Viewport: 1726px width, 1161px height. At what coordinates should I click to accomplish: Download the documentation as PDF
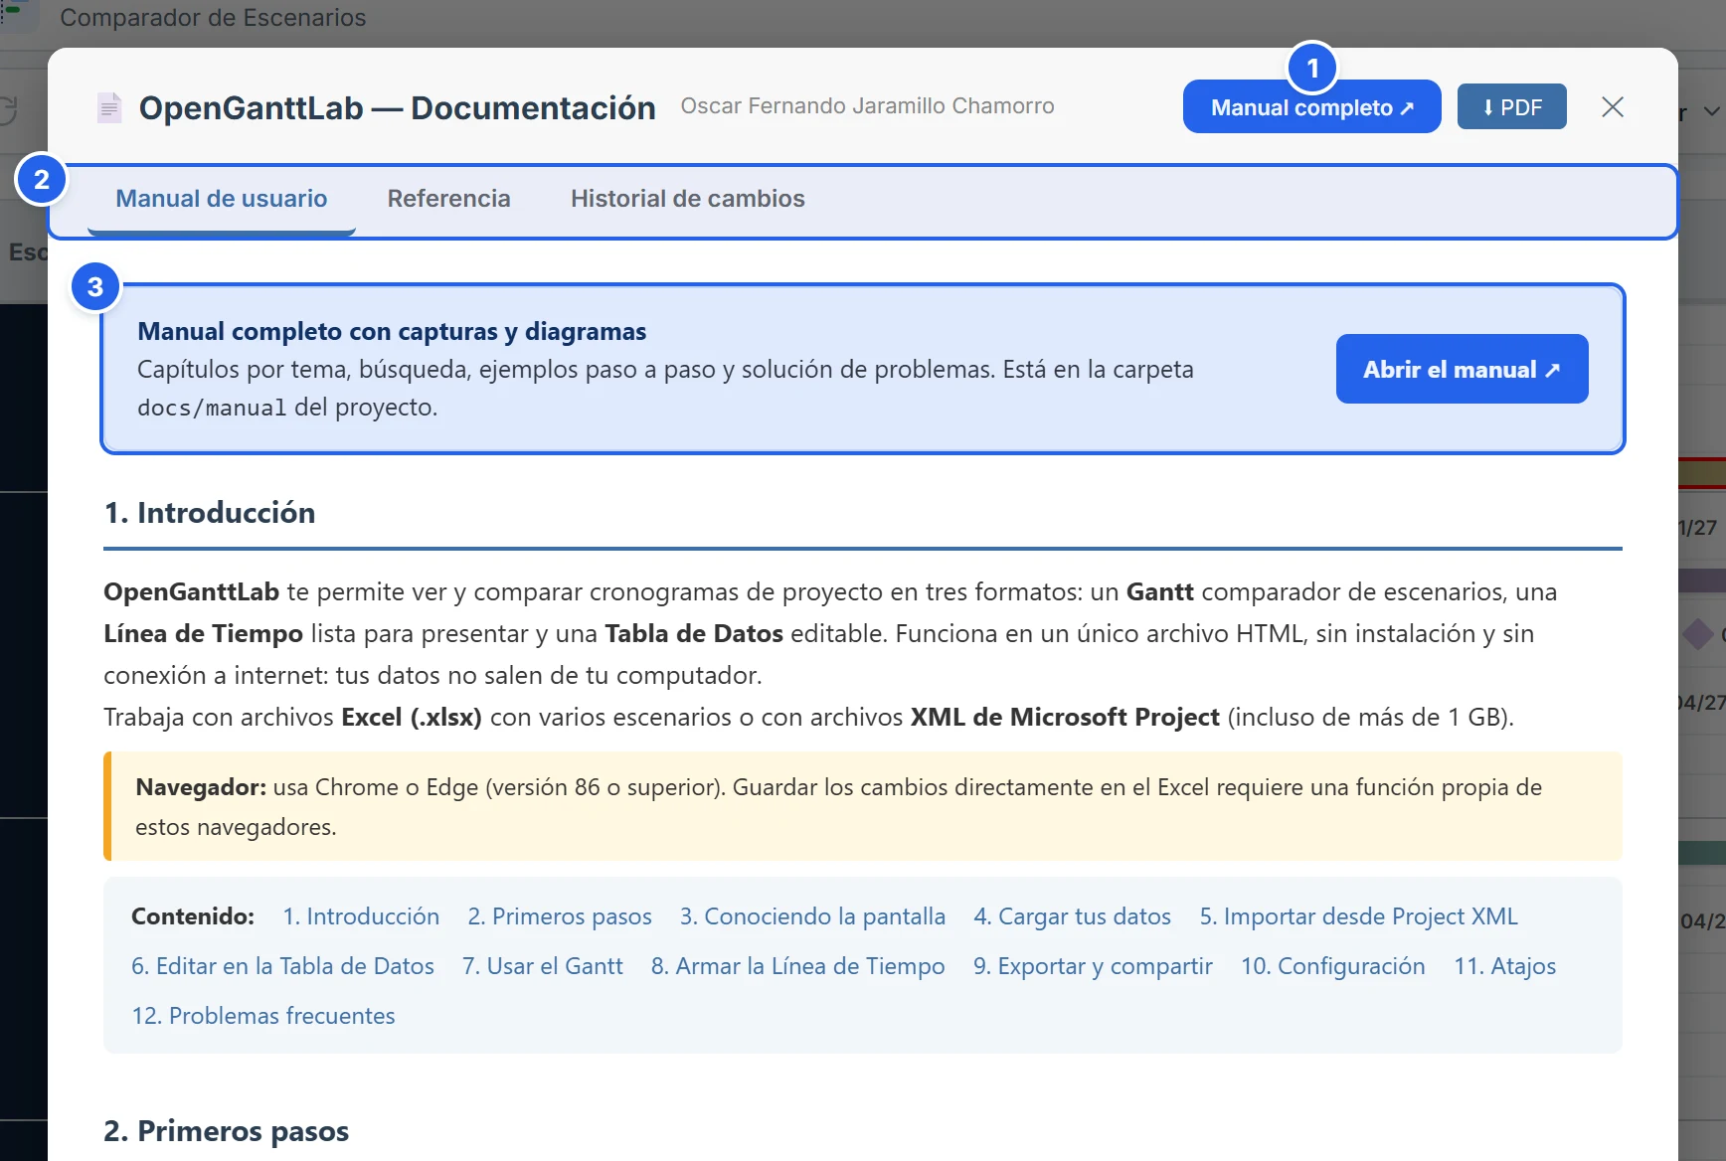point(1511,106)
